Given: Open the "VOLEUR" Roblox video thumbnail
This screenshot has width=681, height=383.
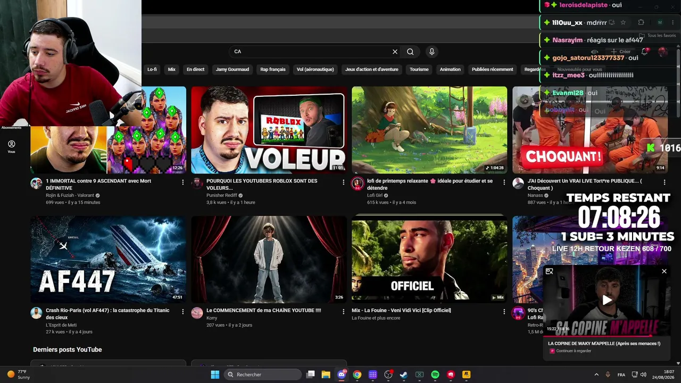Looking at the screenshot, I should coord(269,130).
